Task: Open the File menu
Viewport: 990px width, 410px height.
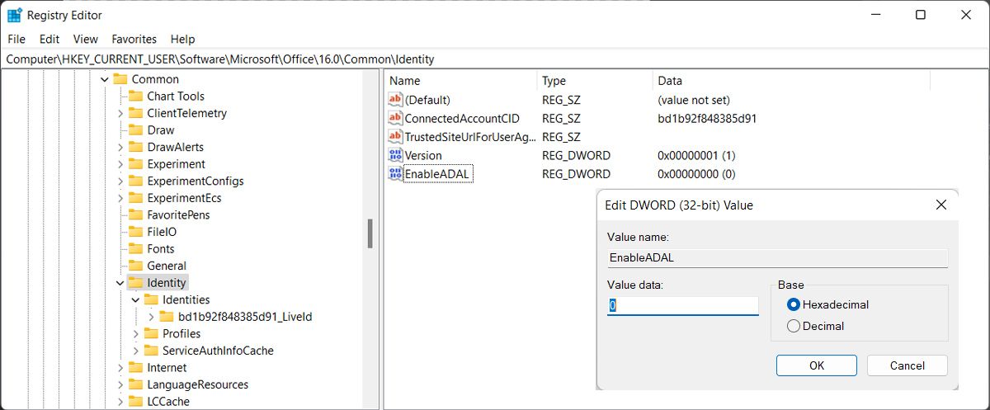Action: tap(16, 39)
